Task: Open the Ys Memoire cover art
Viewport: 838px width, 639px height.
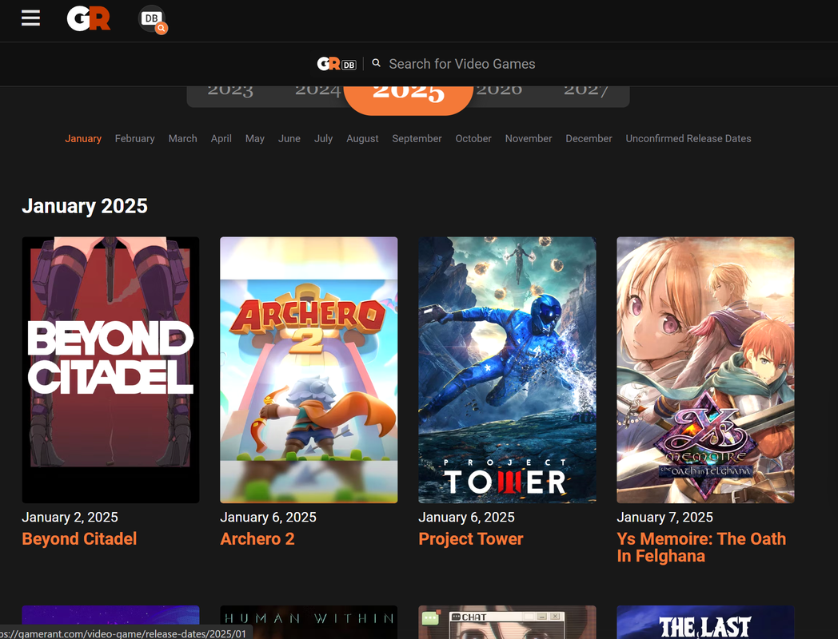Action: coord(705,370)
